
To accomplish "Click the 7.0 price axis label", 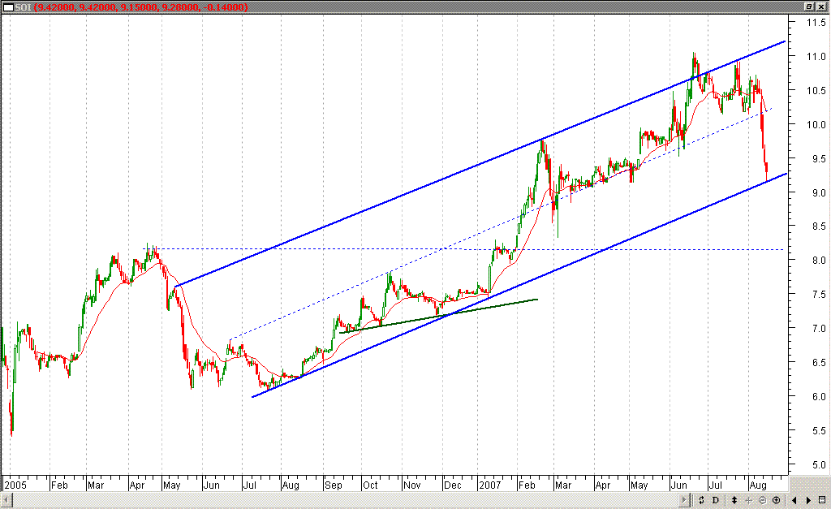I will pyautogui.click(x=819, y=329).
